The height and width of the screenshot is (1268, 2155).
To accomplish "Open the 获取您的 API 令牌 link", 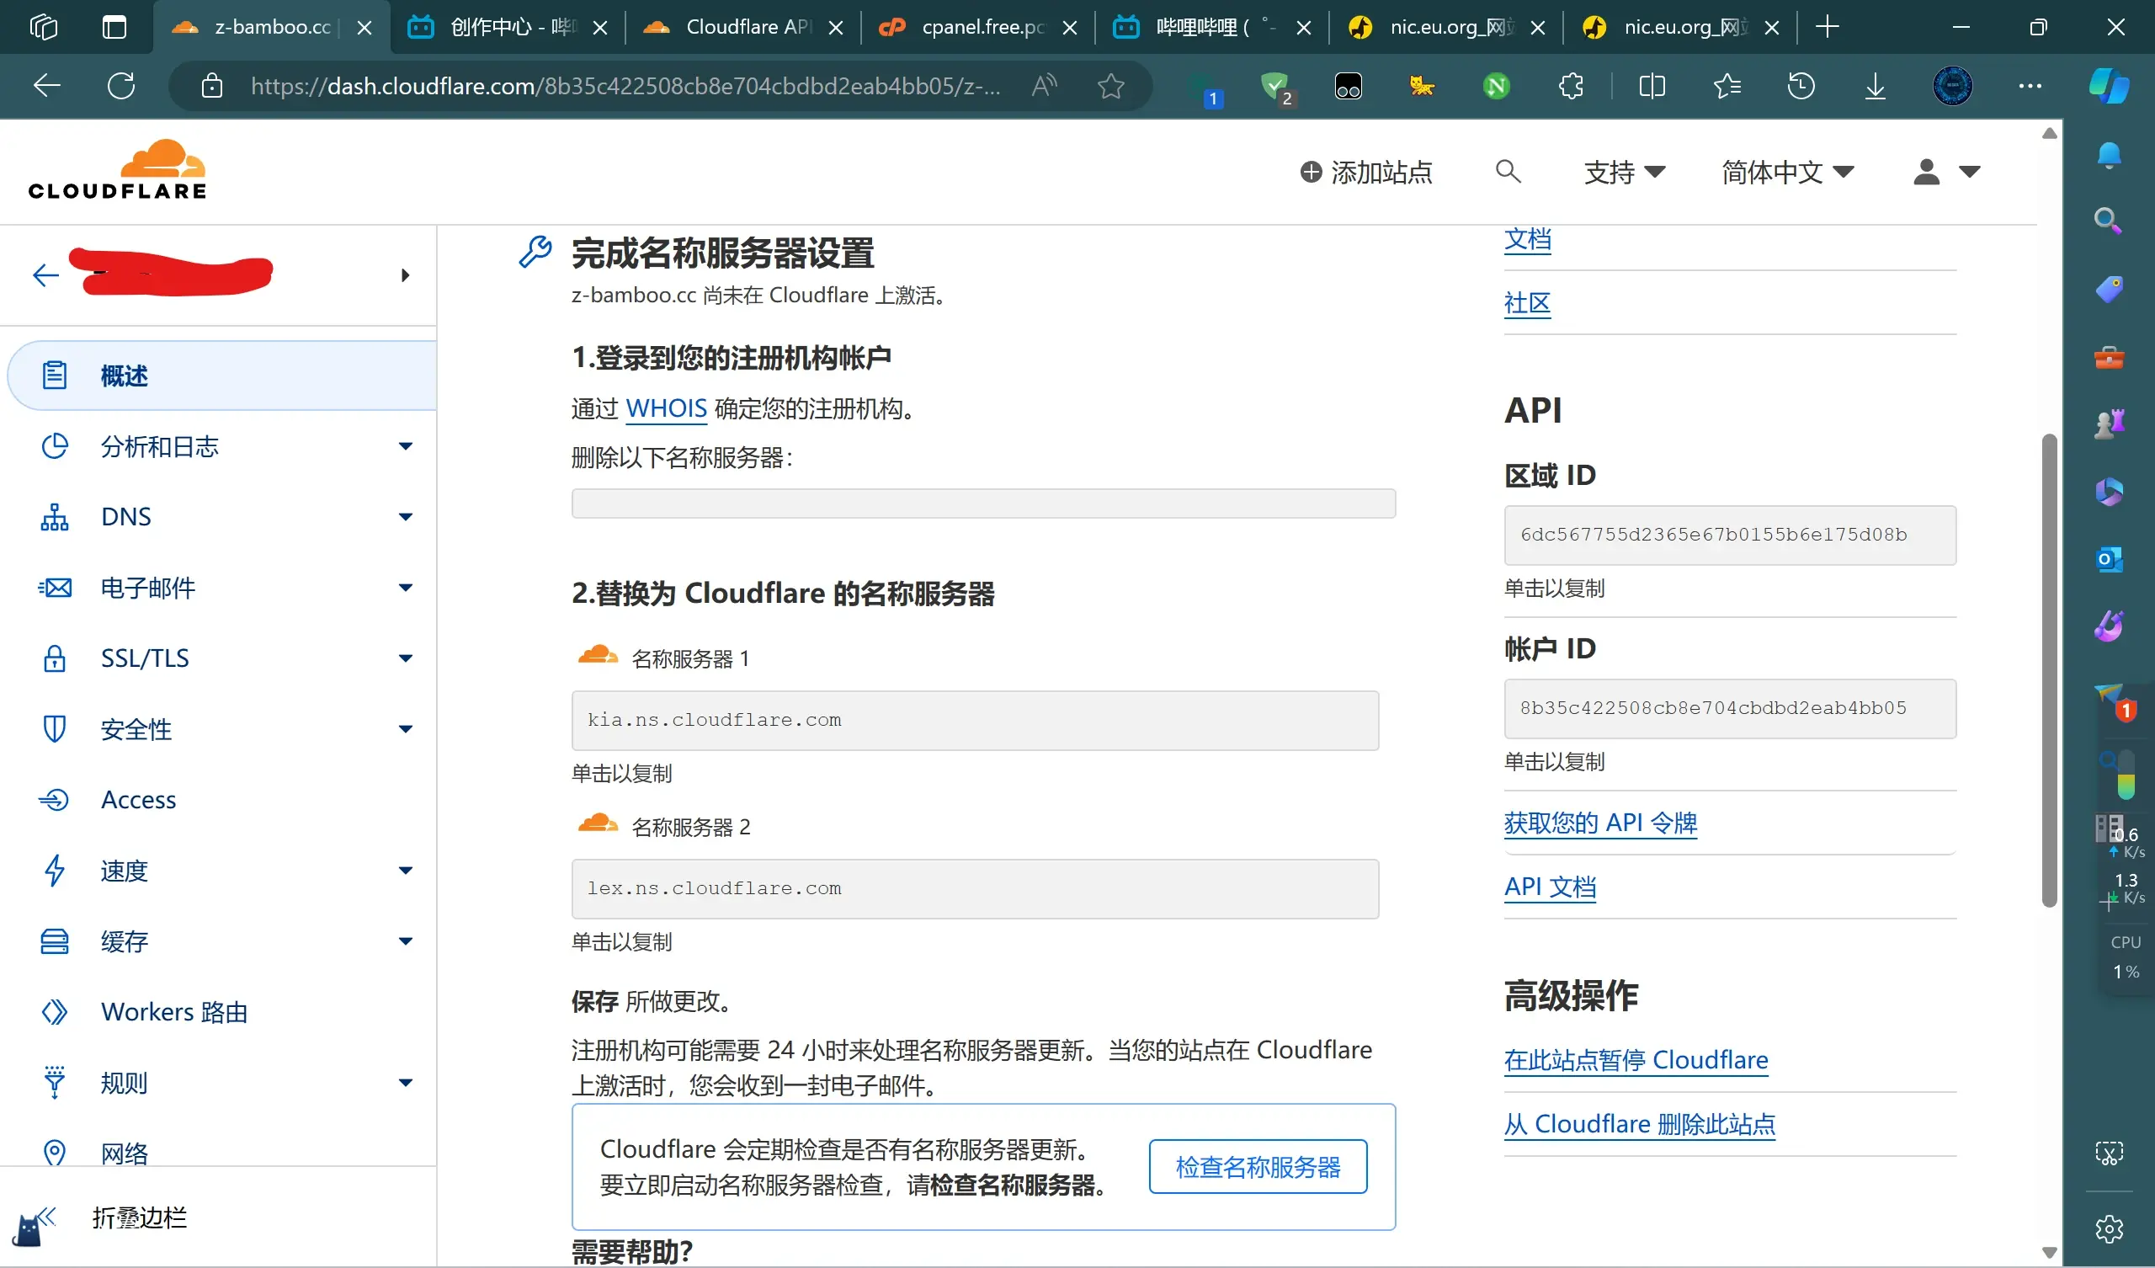I will point(1600,823).
